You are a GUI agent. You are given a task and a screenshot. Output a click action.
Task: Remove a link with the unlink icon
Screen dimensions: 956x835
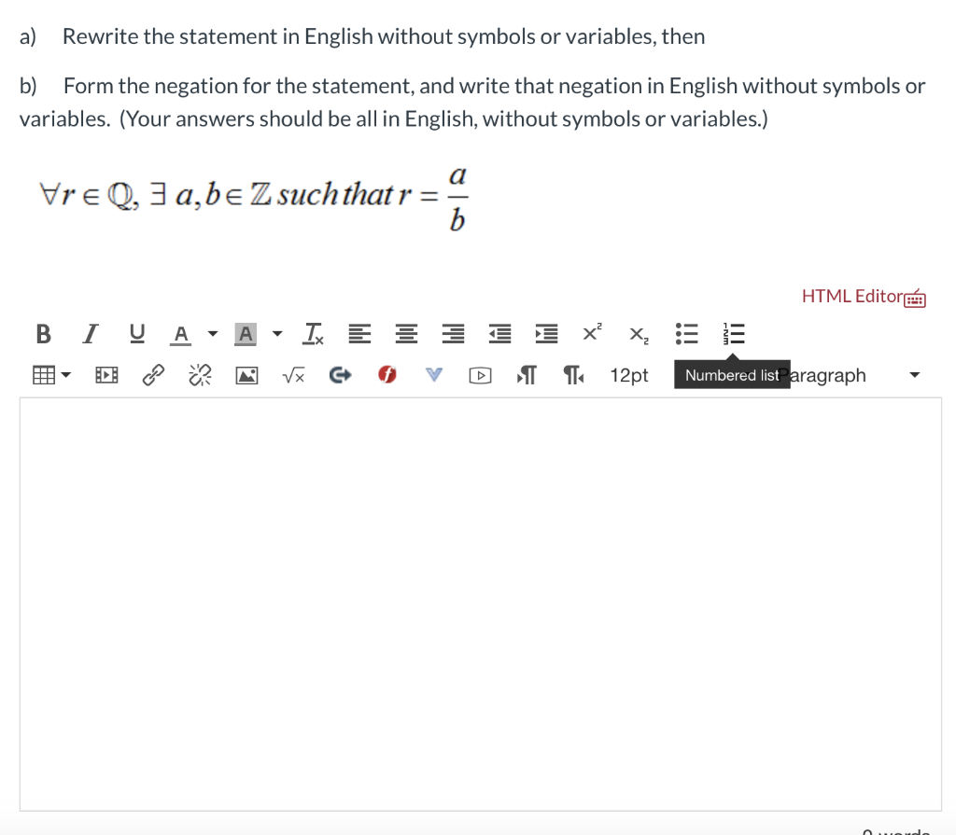(199, 374)
